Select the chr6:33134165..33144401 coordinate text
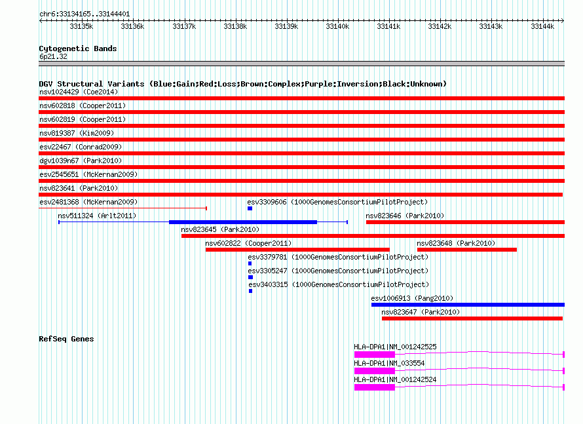The width and height of the screenshot is (583, 424). point(85,14)
